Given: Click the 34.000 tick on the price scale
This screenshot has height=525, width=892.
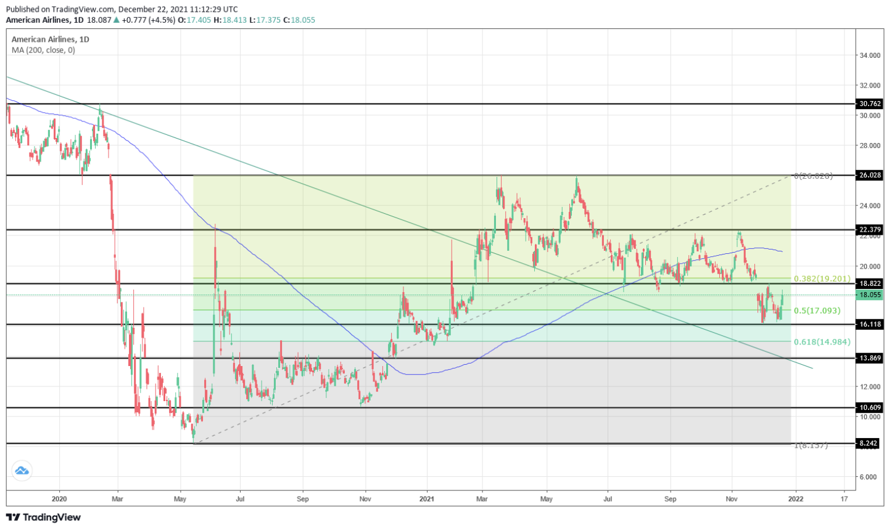Looking at the screenshot, I should coord(870,55).
